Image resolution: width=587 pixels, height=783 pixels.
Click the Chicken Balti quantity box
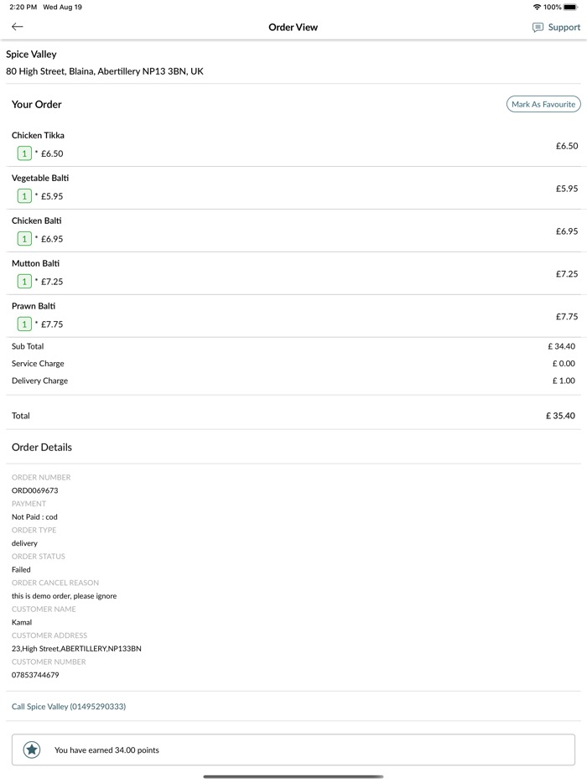(x=24, y=239)
